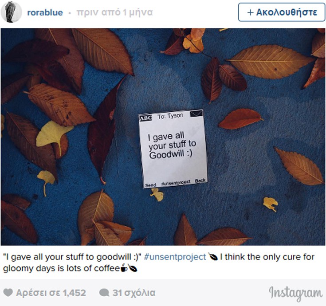Click the white note card in the photo

tap(173, 149)
